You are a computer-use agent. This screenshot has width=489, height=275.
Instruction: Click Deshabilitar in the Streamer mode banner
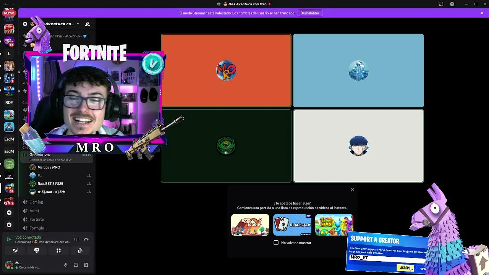point(310,13)
